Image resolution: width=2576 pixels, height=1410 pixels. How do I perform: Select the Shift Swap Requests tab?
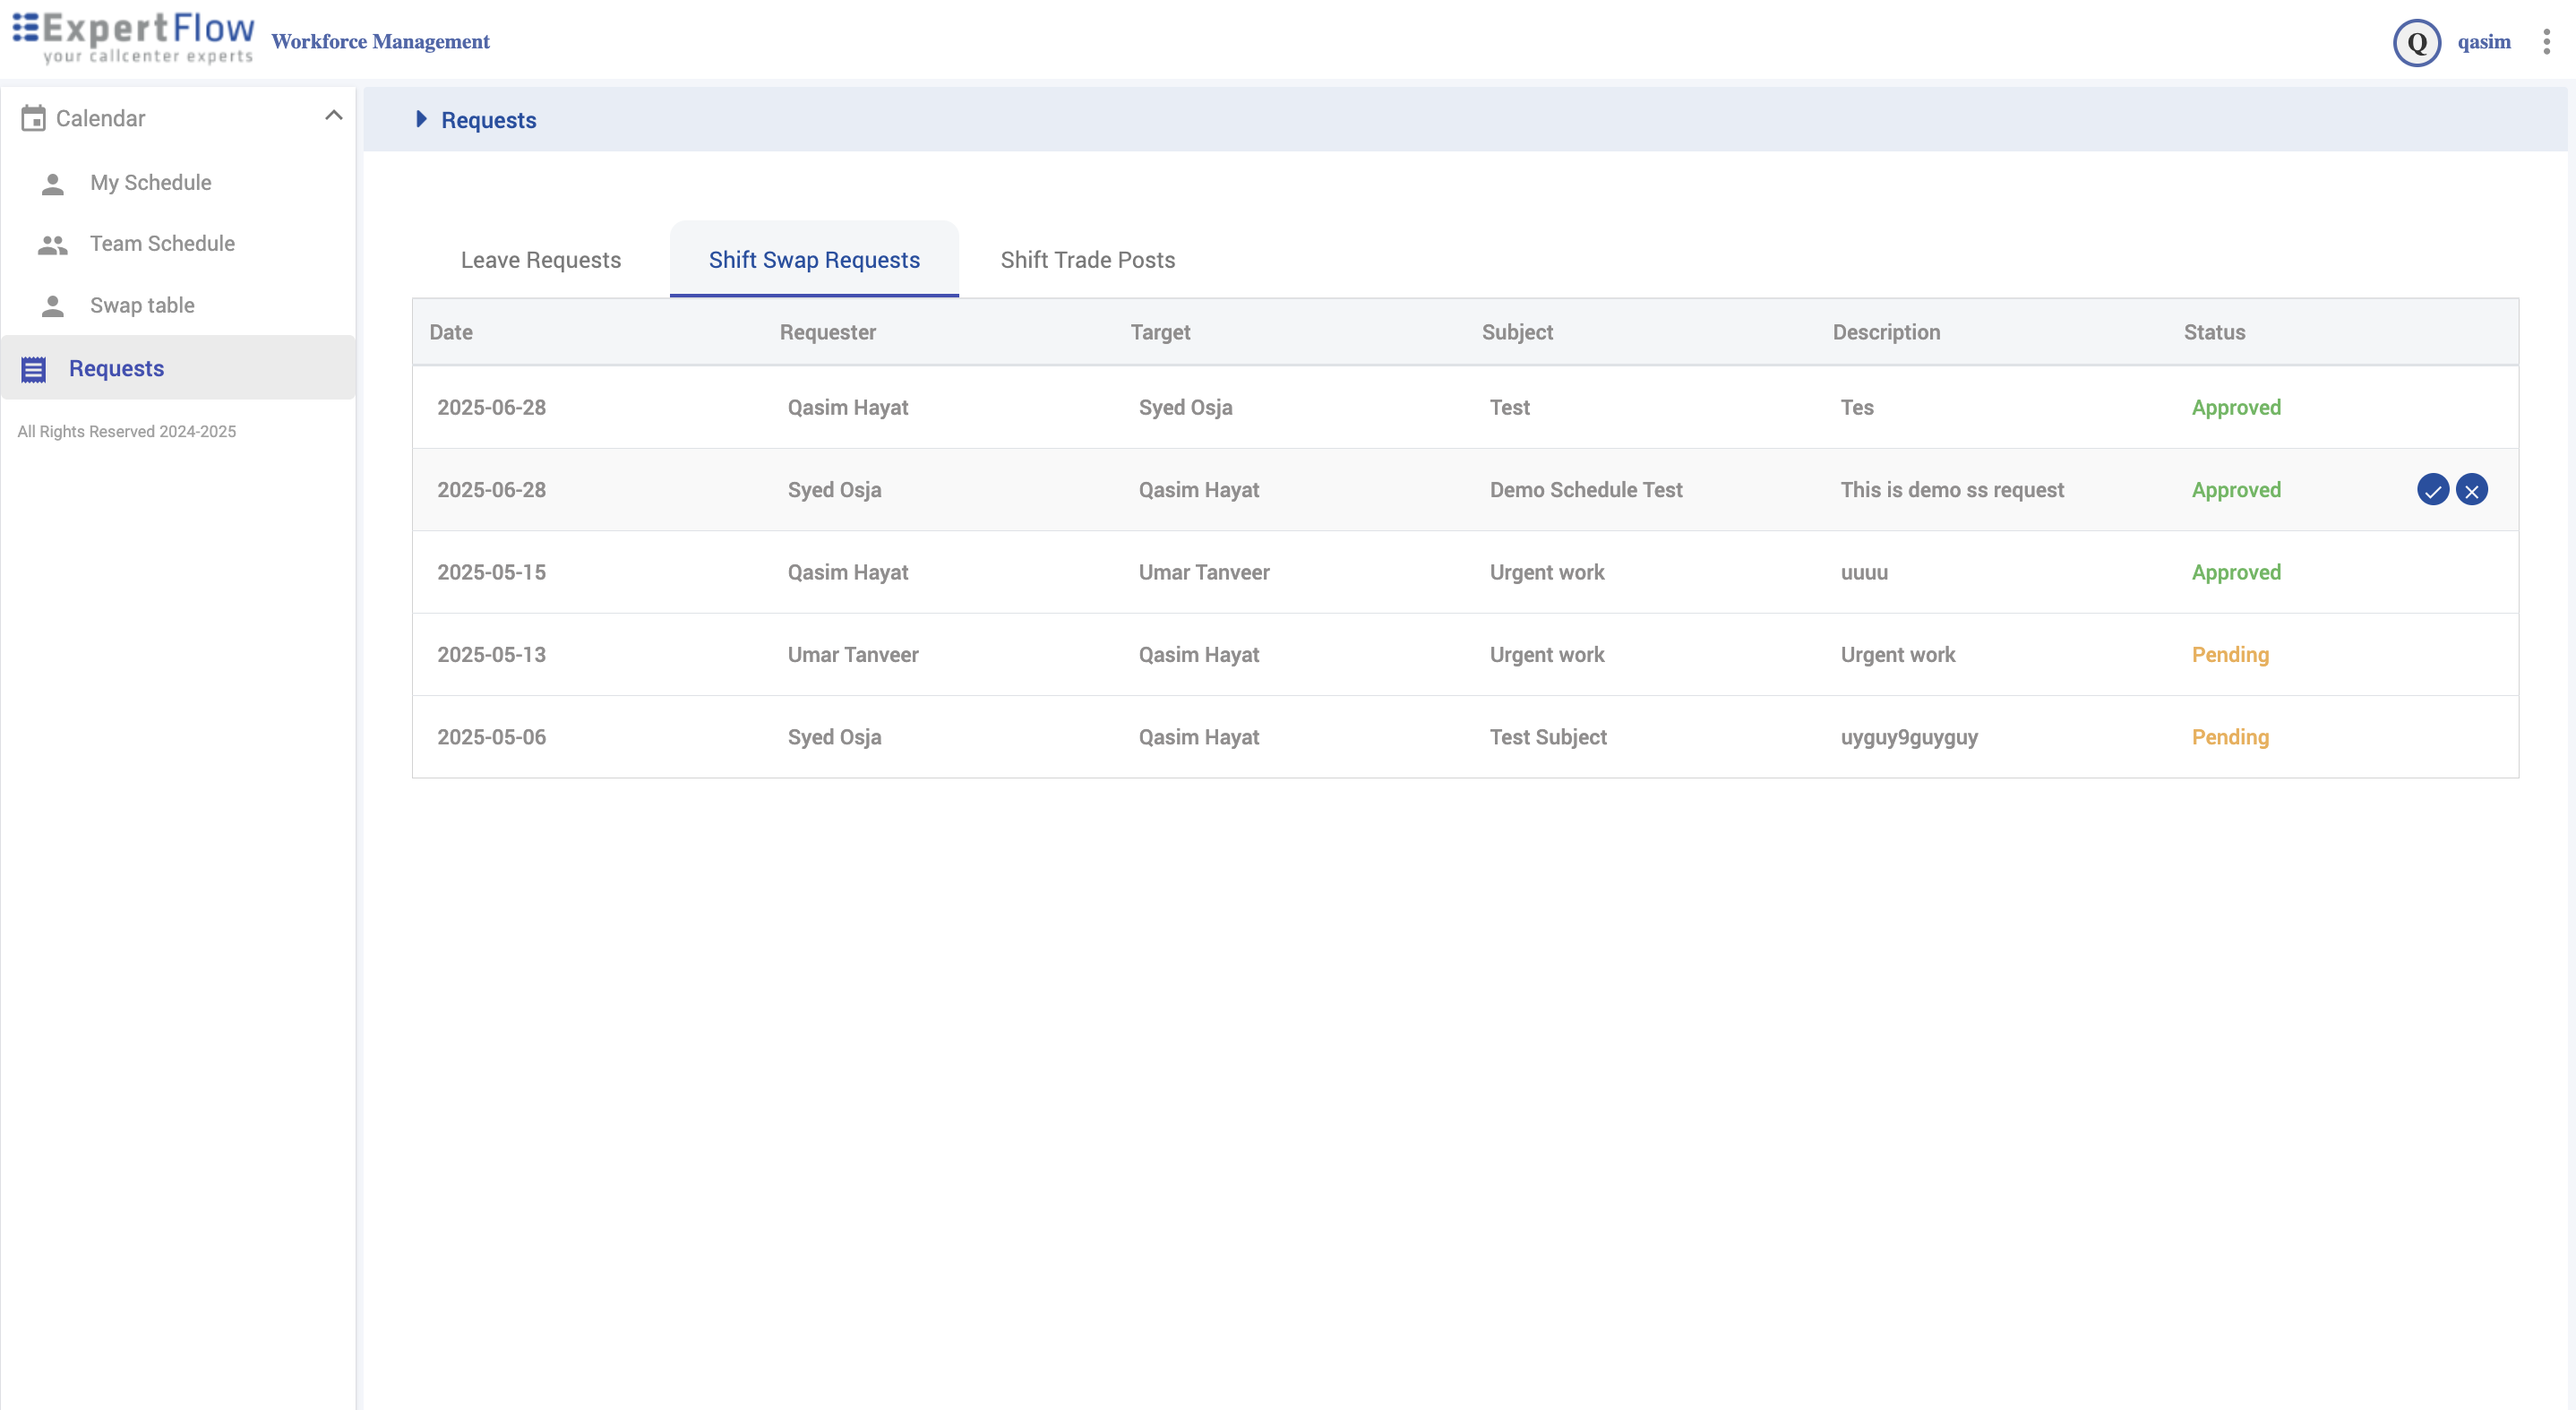(814, 260)
